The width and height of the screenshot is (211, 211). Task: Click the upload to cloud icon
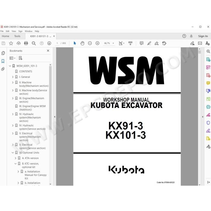[18, 43]
